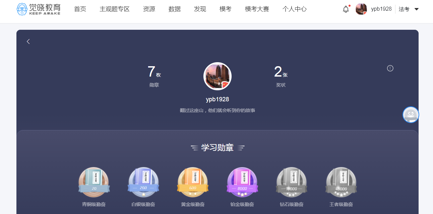Click the 7 枚 勋章 count

(x=154, y=76)
